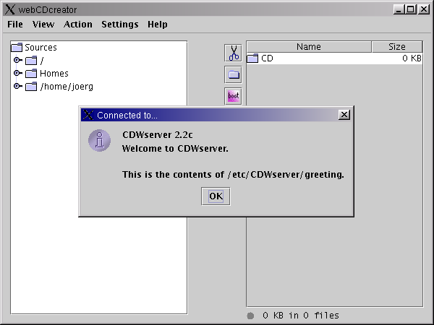This screenshot has width=434, height=325.
Task: Click the gray status indicator dot
Action: click(250, 316)
